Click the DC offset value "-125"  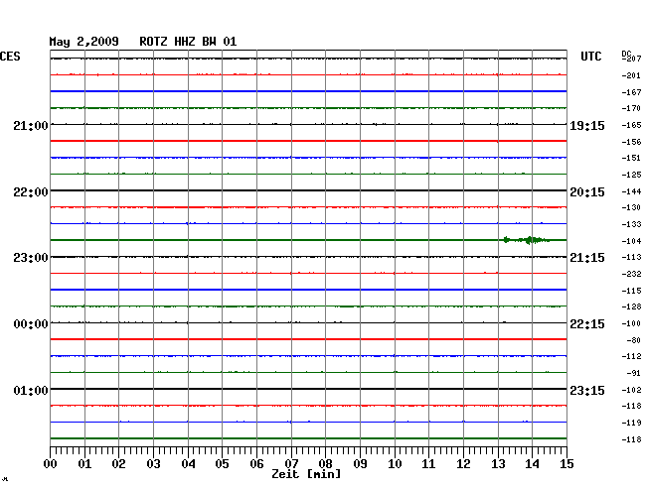point(631,176)
